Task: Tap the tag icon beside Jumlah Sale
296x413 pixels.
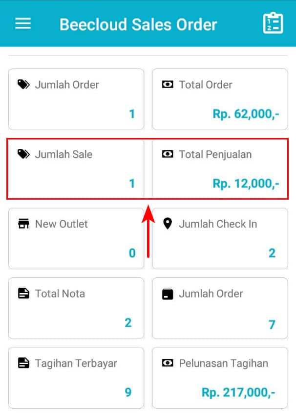Action: pos(23,154)
